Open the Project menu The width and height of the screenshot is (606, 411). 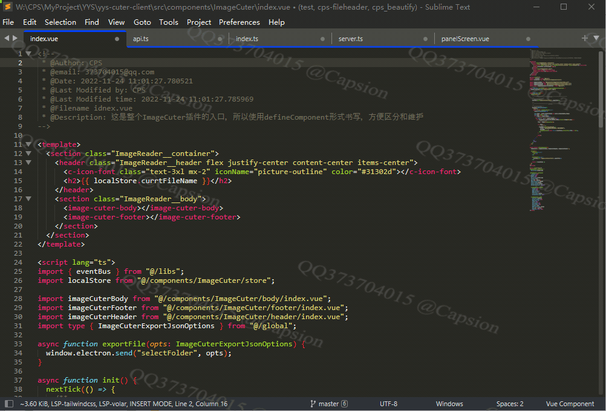[198, 22]
